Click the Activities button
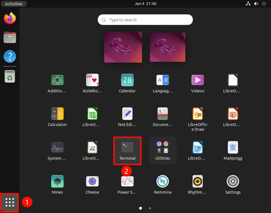 [14, 4]
